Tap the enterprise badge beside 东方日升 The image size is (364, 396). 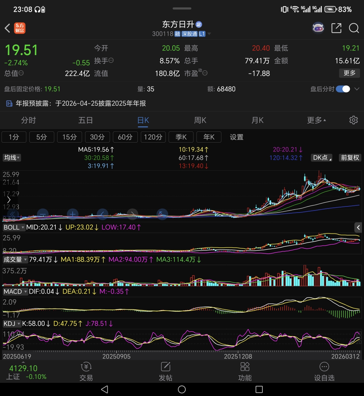pyautogui.click(x=199, y=24)
